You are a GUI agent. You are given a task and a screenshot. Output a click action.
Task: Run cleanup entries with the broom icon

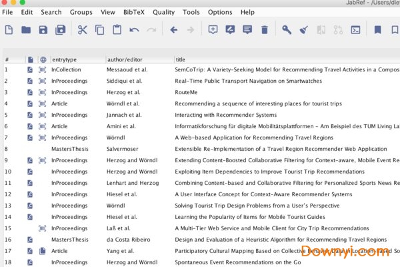click(x=303, y=30)
